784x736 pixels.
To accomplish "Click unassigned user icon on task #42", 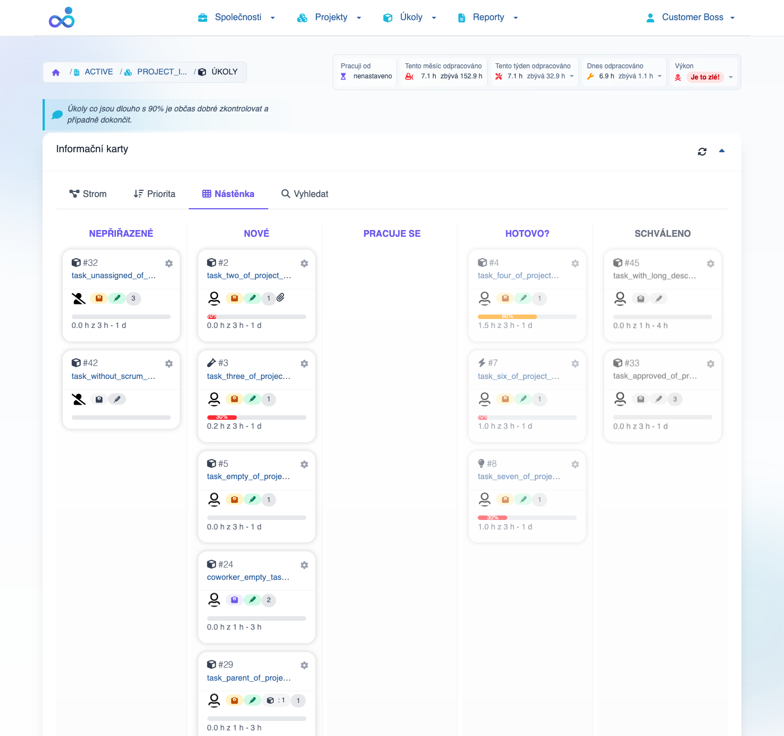I will [78, 399].
